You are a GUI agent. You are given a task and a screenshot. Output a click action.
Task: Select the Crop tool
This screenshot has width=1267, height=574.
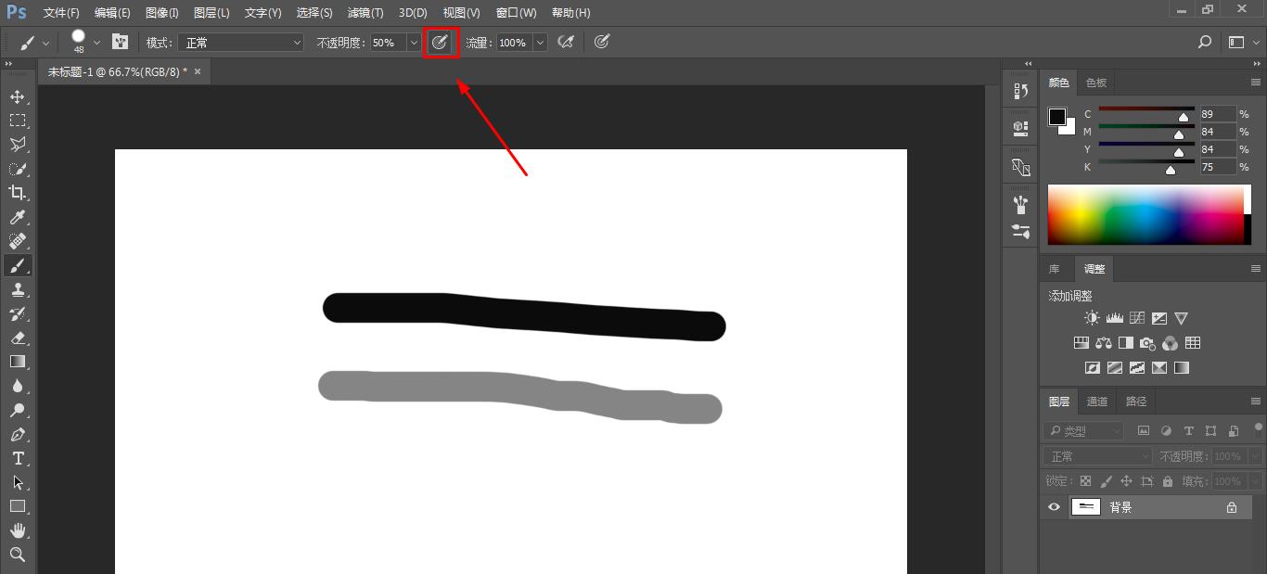18,193
